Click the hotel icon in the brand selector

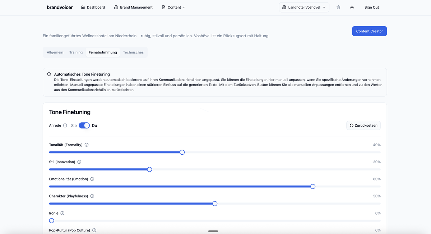tap(284, 7)
